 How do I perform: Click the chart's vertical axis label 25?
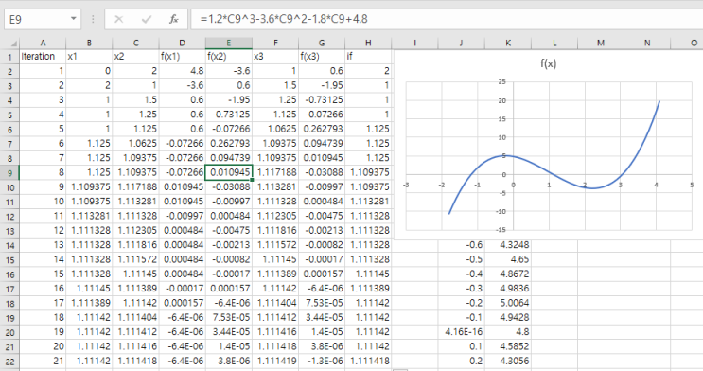click(x=501, y=82)
